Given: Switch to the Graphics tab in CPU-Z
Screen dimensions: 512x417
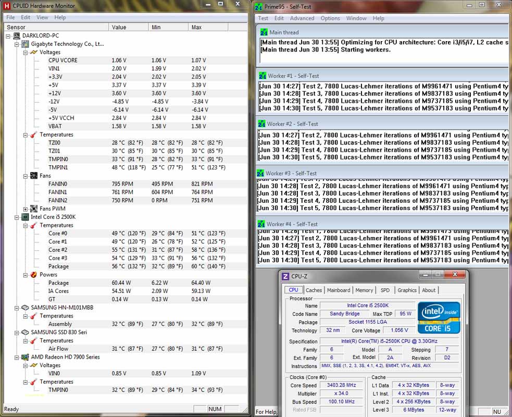Looking at the screenshot, I should click(x=407, y=290).
